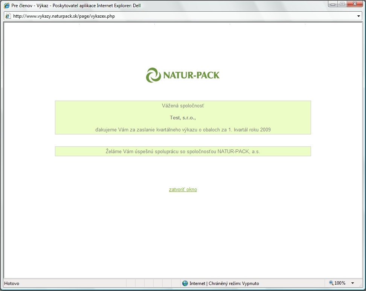366x291 pixels.
Task: Click the 'zatvoriť okno' link
Action: point(183,190)
